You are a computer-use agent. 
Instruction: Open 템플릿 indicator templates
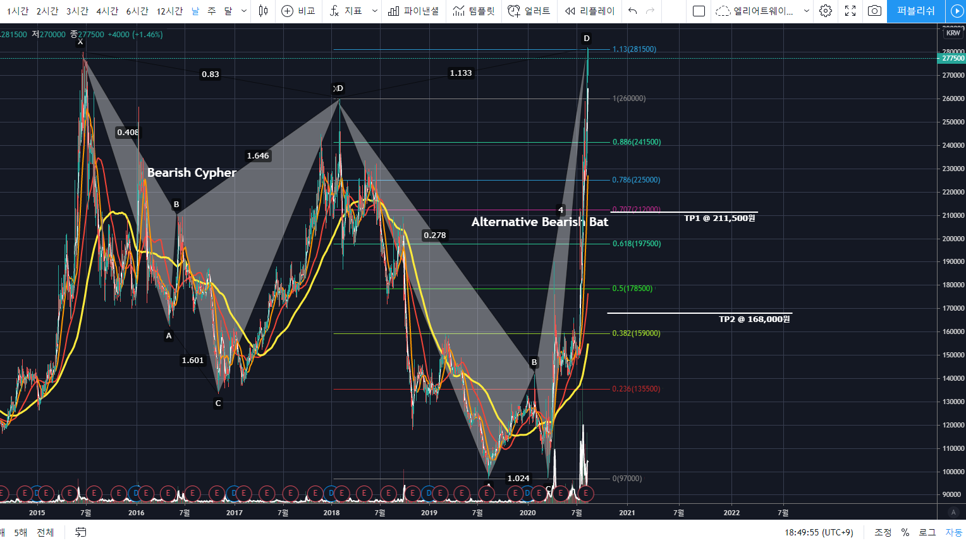pyautogui.click(x=474, y=11)
